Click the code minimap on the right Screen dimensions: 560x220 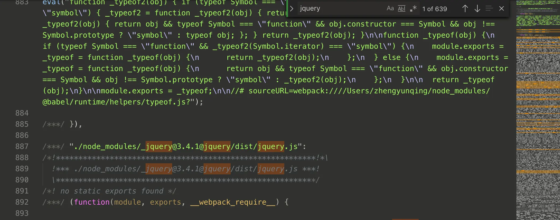click(538, 110)
